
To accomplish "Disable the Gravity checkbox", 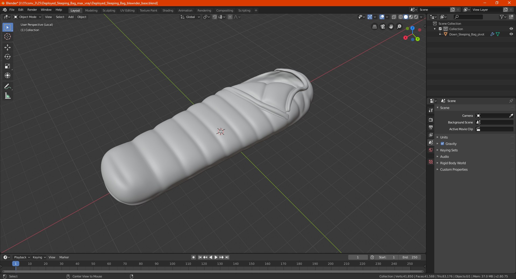I will tap(442, 144).
